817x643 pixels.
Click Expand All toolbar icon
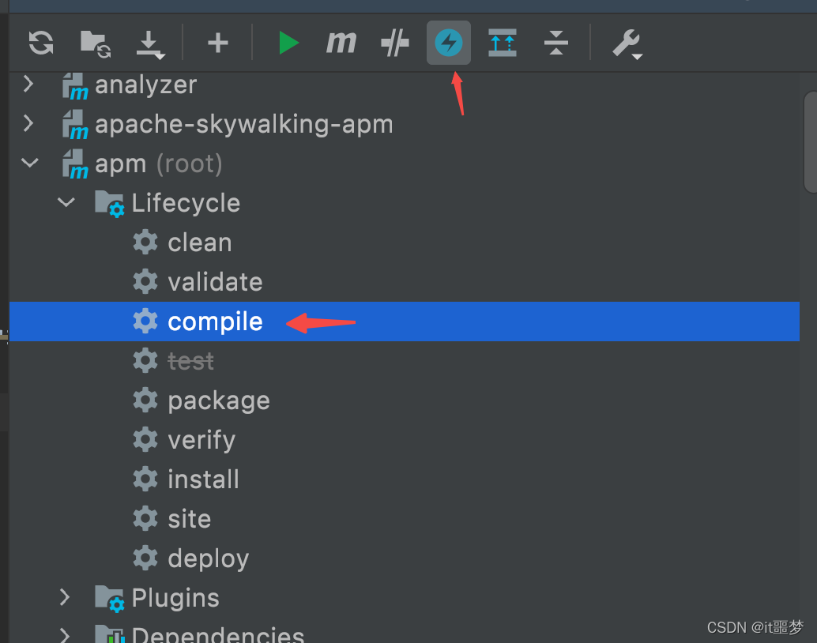coord(503,43)
